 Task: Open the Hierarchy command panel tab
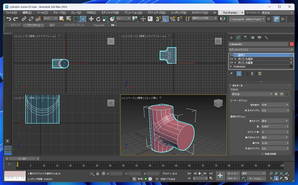245,38
